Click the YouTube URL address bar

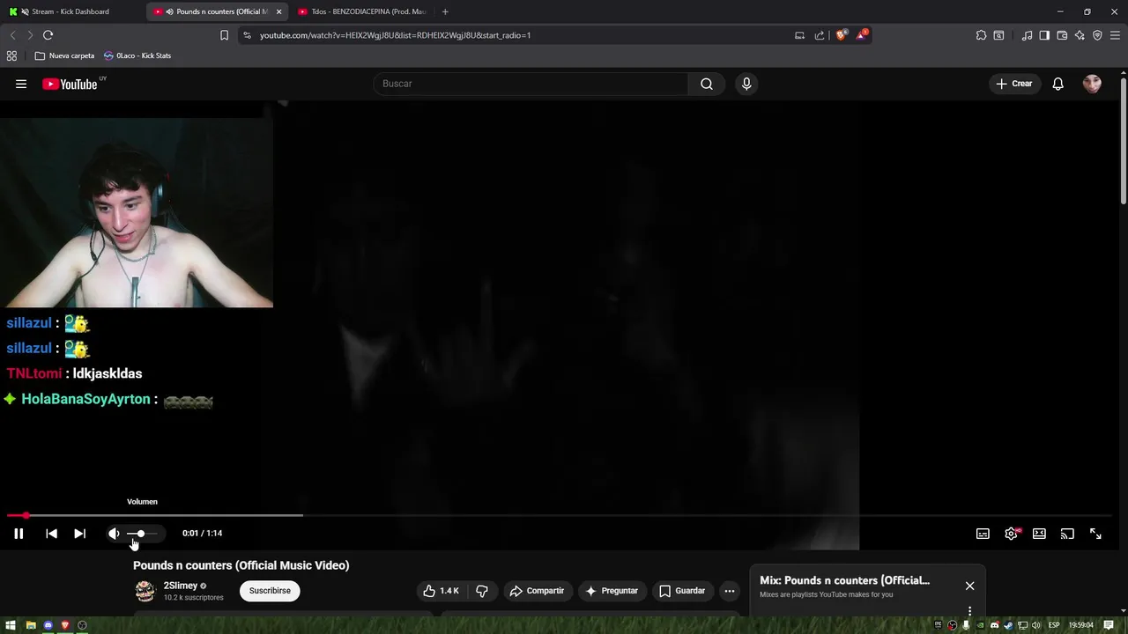coord(520,35)
